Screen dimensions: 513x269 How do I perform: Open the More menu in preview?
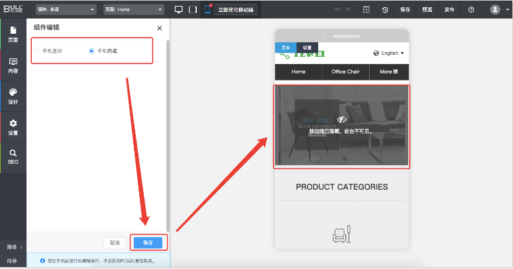tap(388, 71)
